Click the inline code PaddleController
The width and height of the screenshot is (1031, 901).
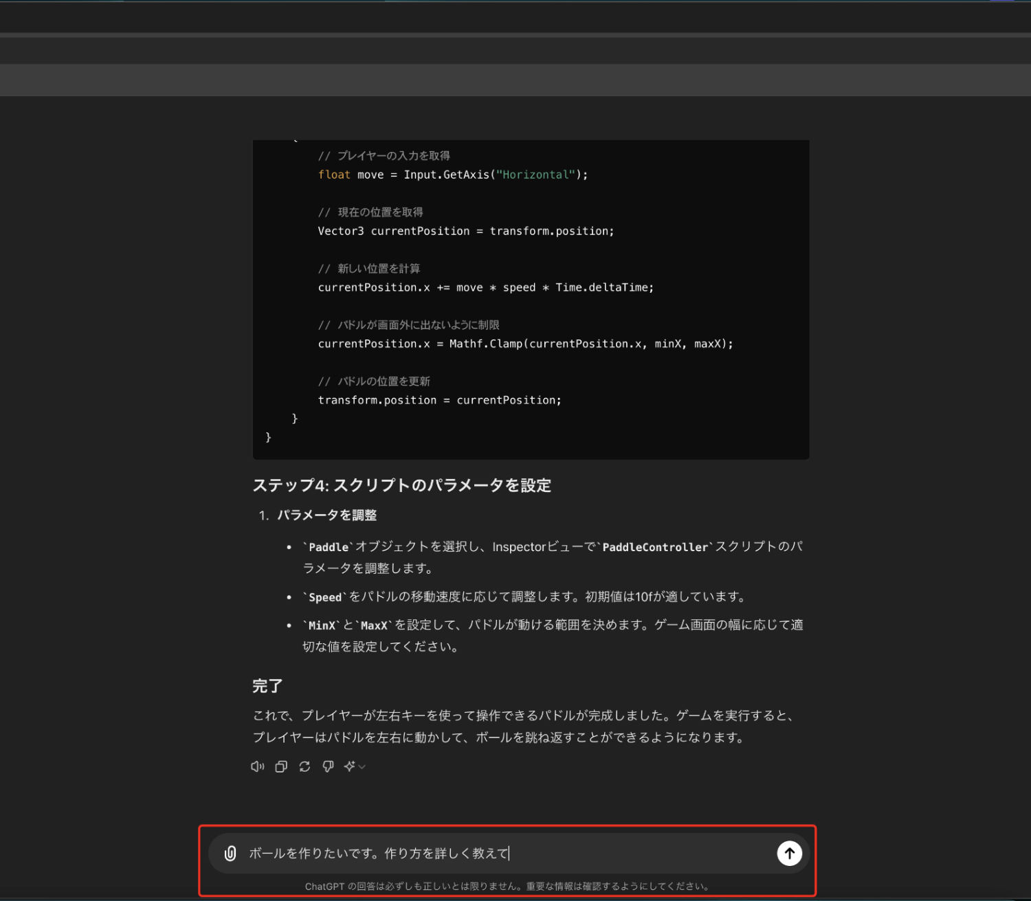click(x=655, y=547)
